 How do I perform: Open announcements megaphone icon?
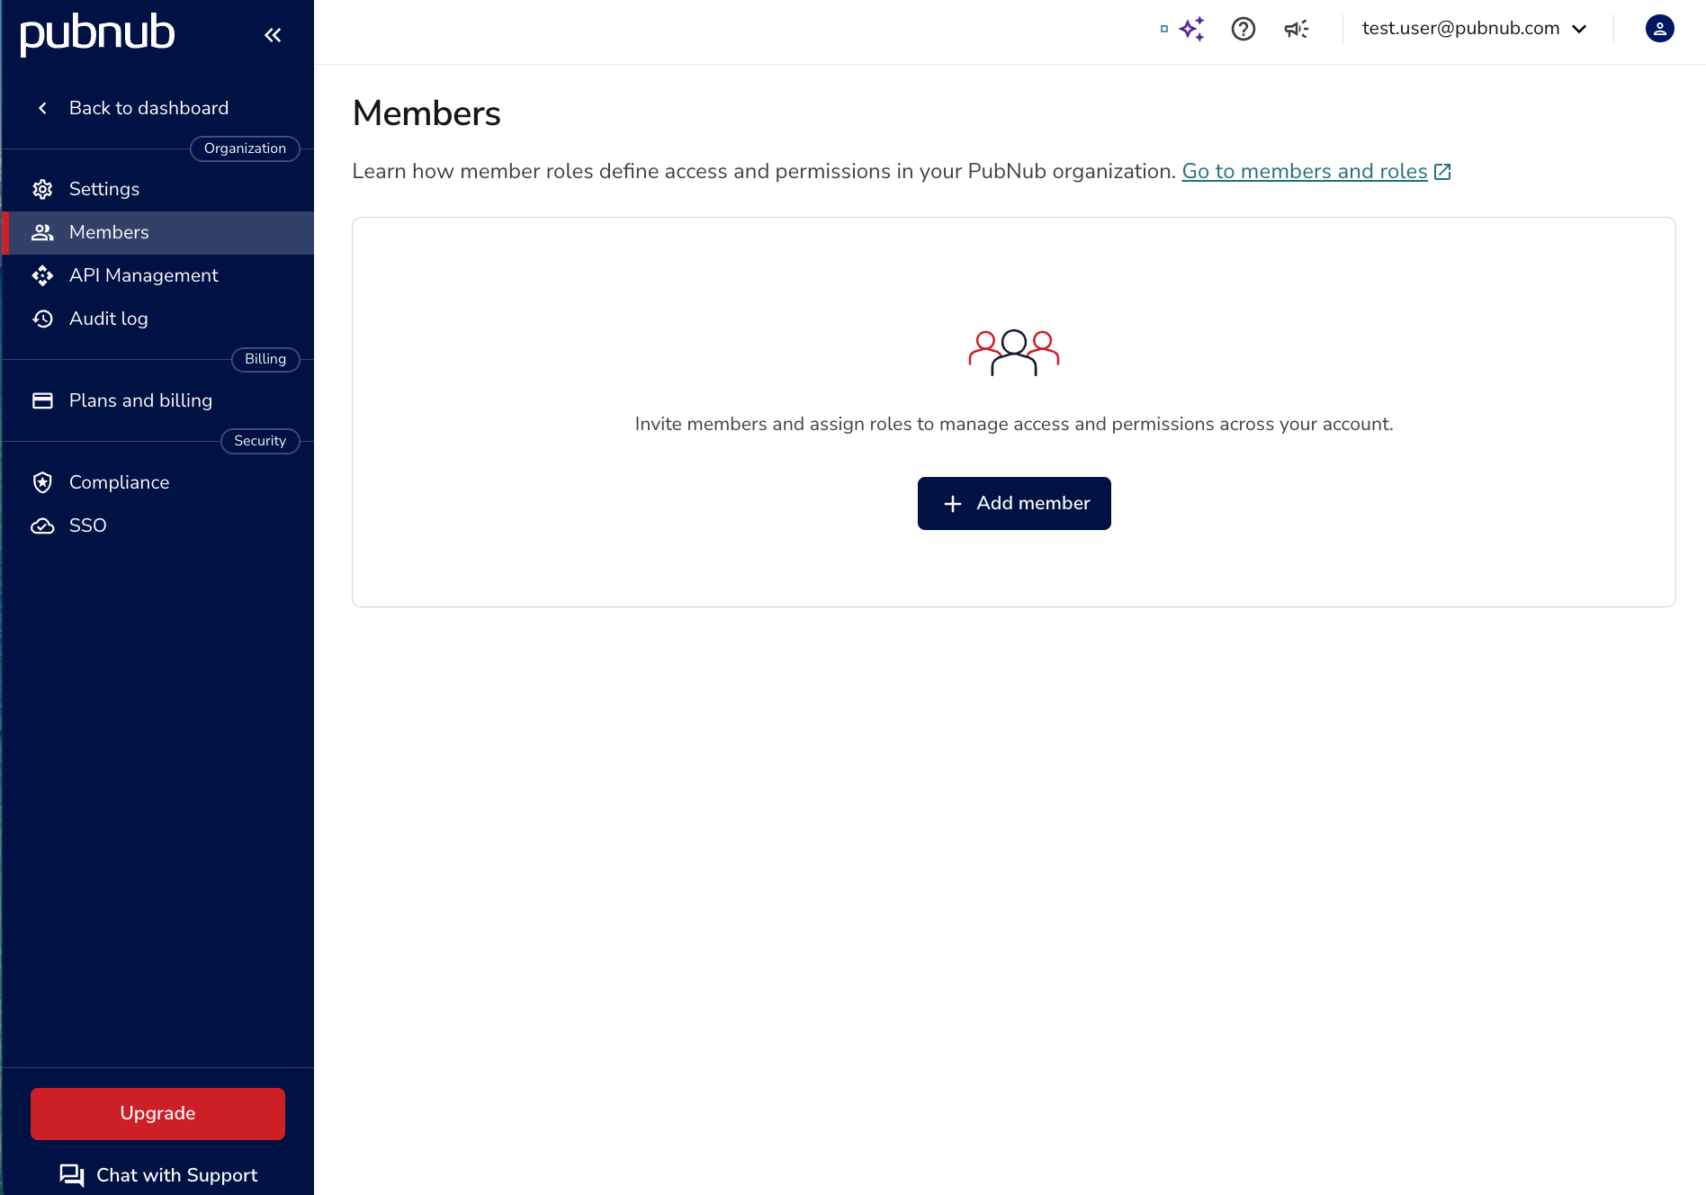coord(1296,29)
